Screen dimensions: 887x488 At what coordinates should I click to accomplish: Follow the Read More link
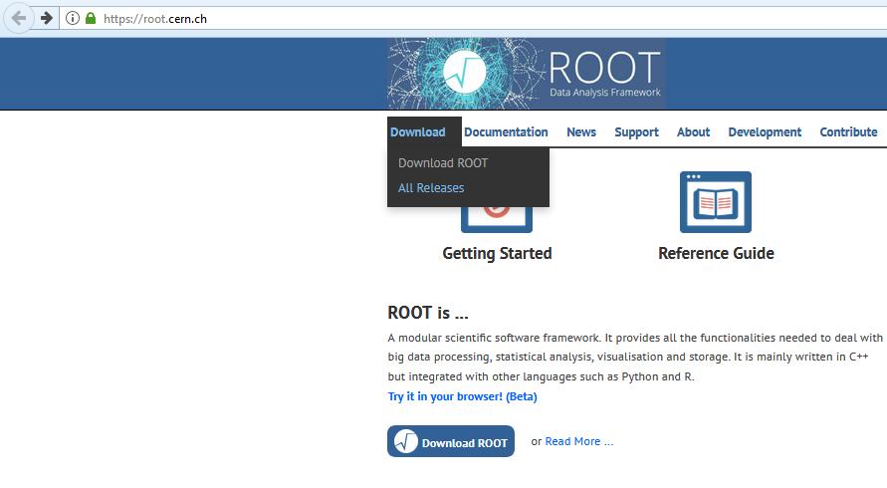578,441
